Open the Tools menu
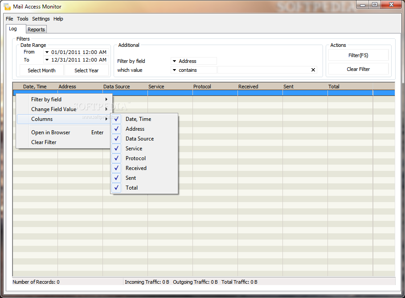This screenshot has width=405, height=298. tap(22, 19)
